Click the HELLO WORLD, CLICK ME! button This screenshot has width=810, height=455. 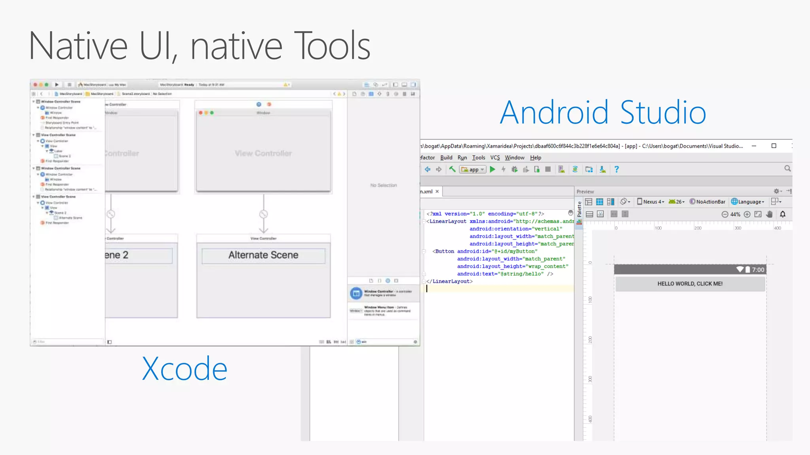coord(690,284)
